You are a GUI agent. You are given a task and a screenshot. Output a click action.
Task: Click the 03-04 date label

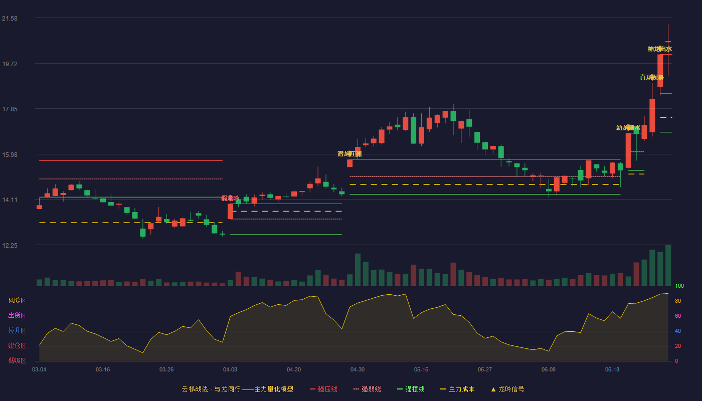click(x=39, y=369)
